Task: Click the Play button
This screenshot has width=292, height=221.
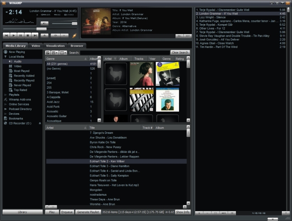Action: [13, 35]
